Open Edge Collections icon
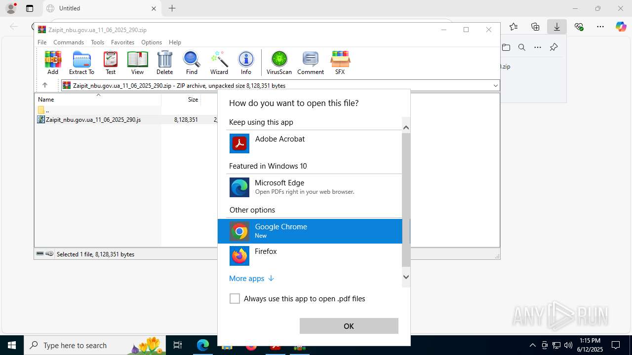 pos(535,27)
